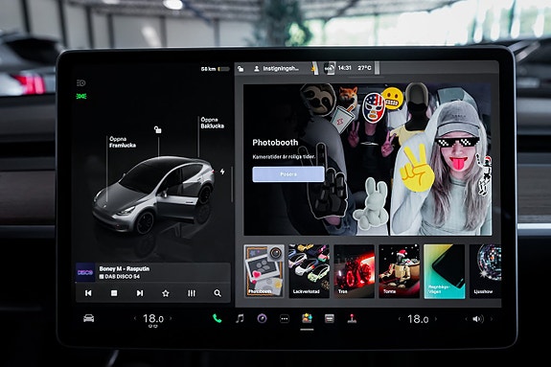This screenshot has width=551, height=367.
Task: Select the Photobooth thumbnail
Action: click(x=264, y=271)
